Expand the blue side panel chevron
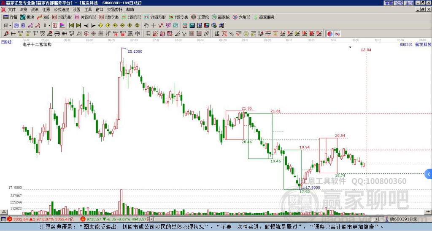432x231 pixels. 429,174
